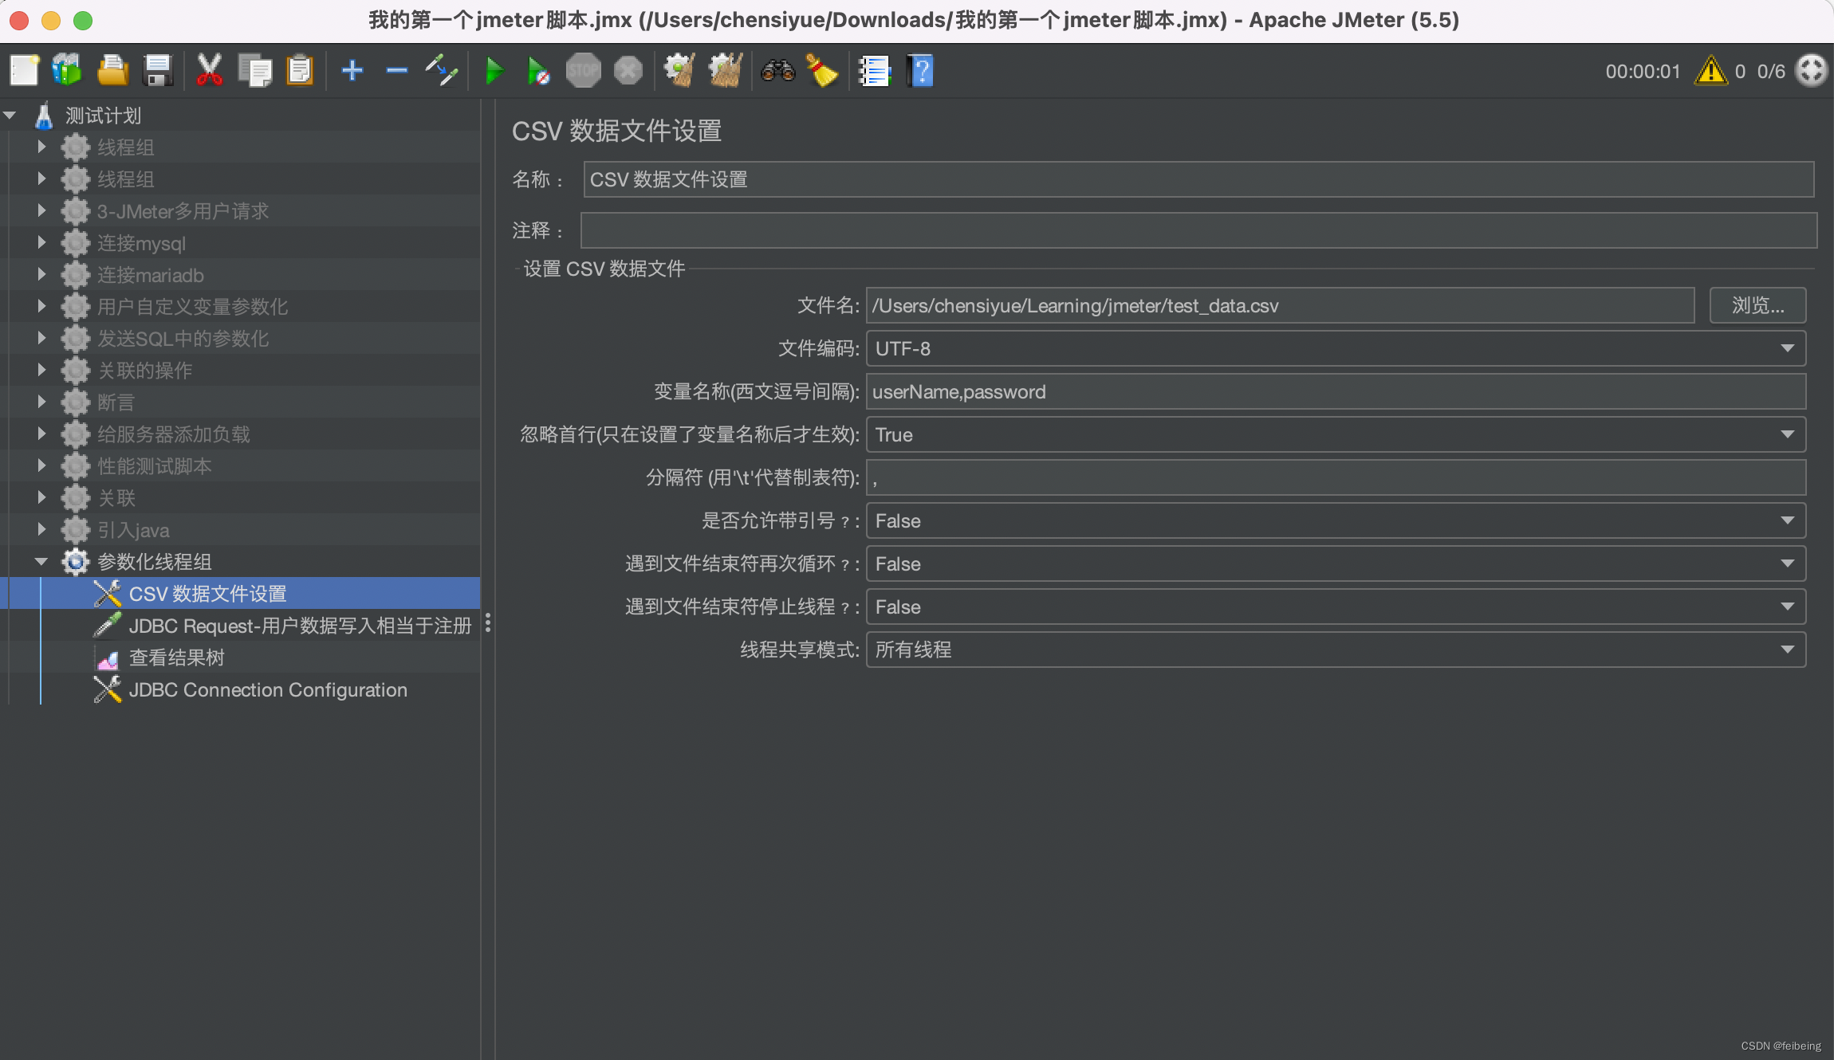Click the 分隔符 delimiter field
This screenshot has height=1060, width=1834.
point(1336,477)
